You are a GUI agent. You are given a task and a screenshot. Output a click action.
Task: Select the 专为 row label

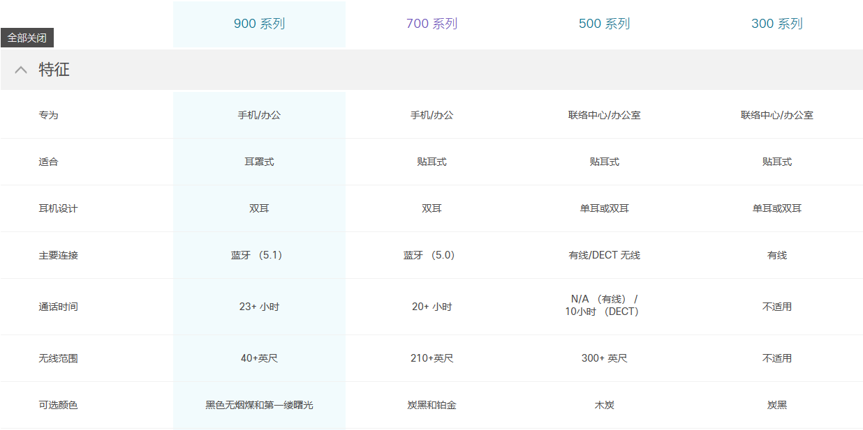(48, 115)
